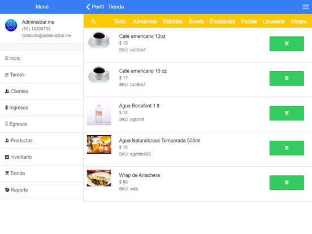Select the Wraps category tab
The image size is (312, 234).
pos(298,21)
